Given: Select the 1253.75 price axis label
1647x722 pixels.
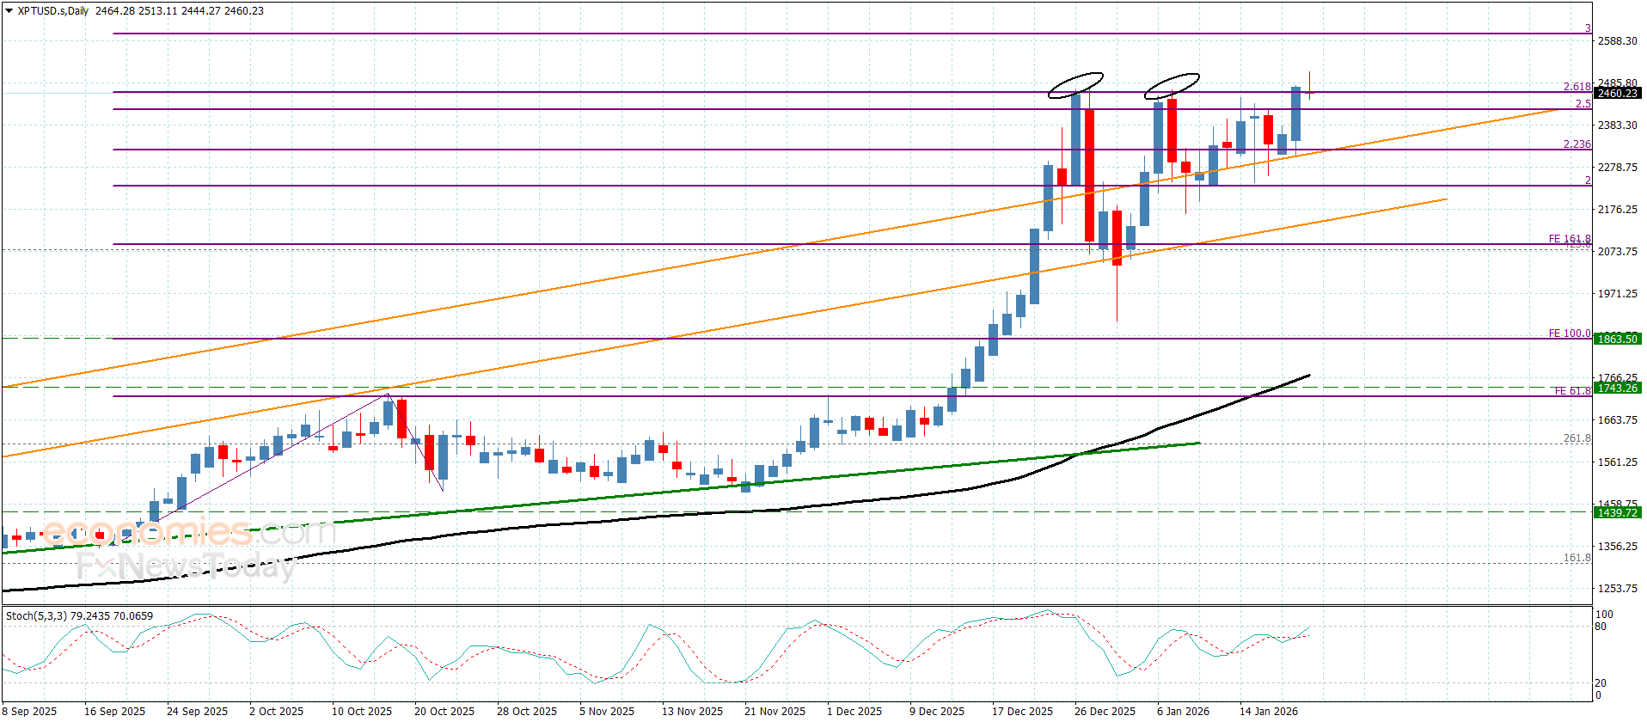Looking at the screenshot, I should (1617, 588).
